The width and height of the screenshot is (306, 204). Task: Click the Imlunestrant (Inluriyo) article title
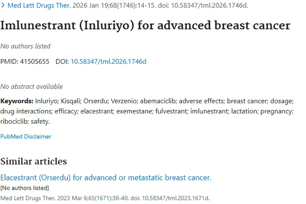coord(145,25)
